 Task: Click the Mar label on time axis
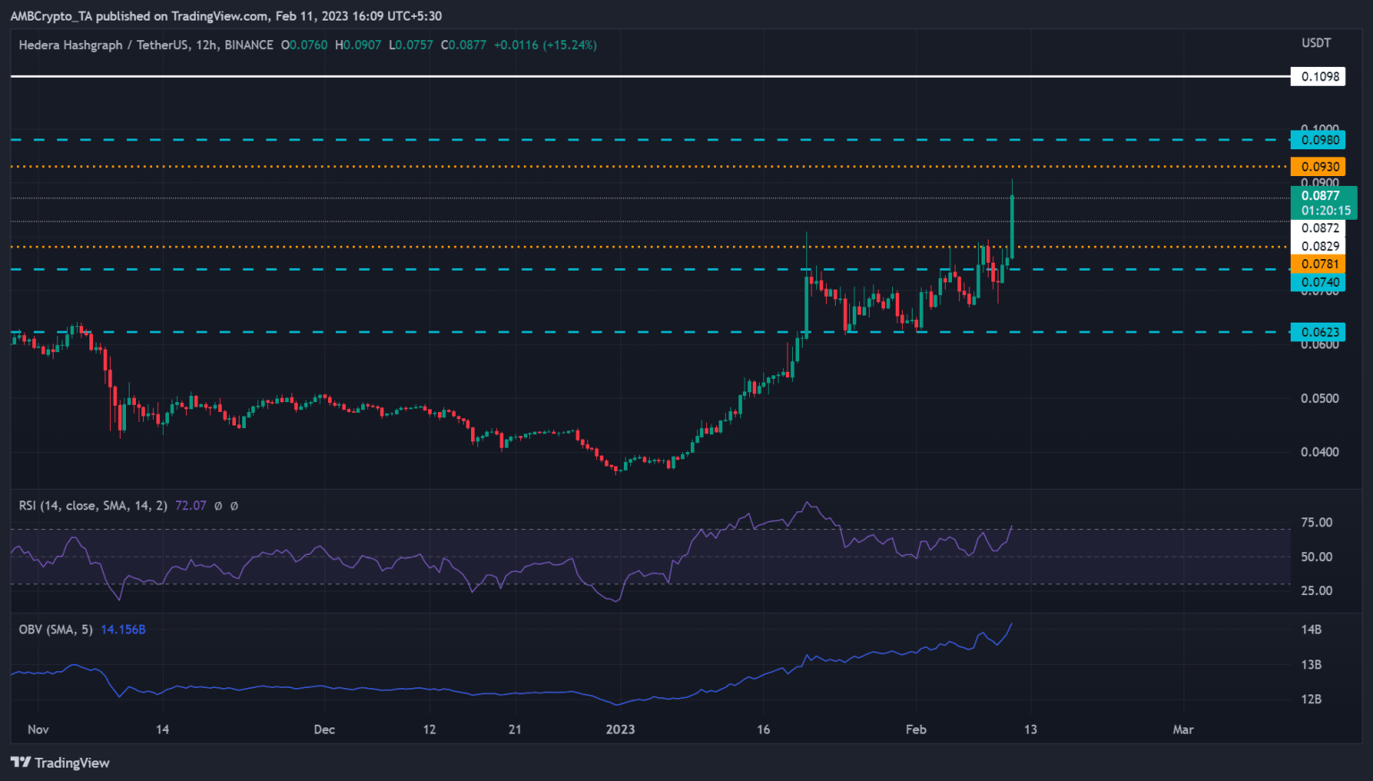click(x=1183, y=729)
